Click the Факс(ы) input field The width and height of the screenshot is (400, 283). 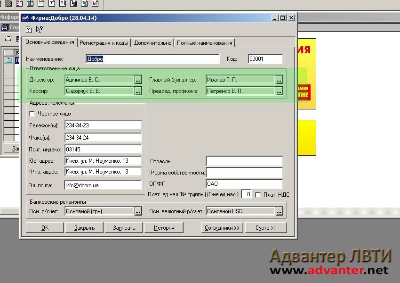click(x=103, y=138)
